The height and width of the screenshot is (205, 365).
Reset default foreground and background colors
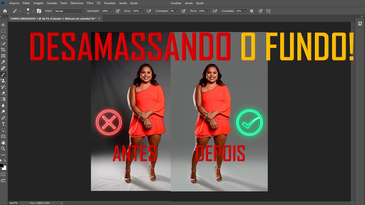pos(1,161)
